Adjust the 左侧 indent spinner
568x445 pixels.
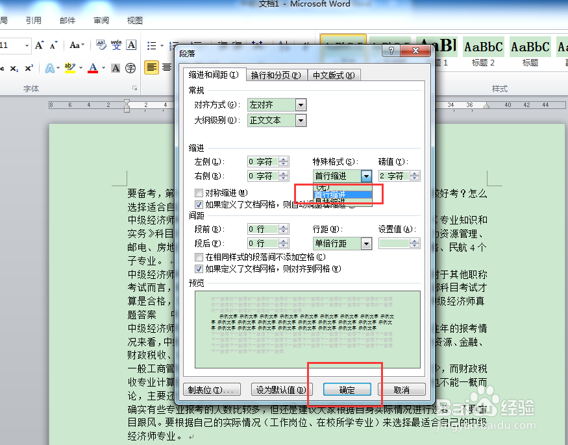click(284, 162)
